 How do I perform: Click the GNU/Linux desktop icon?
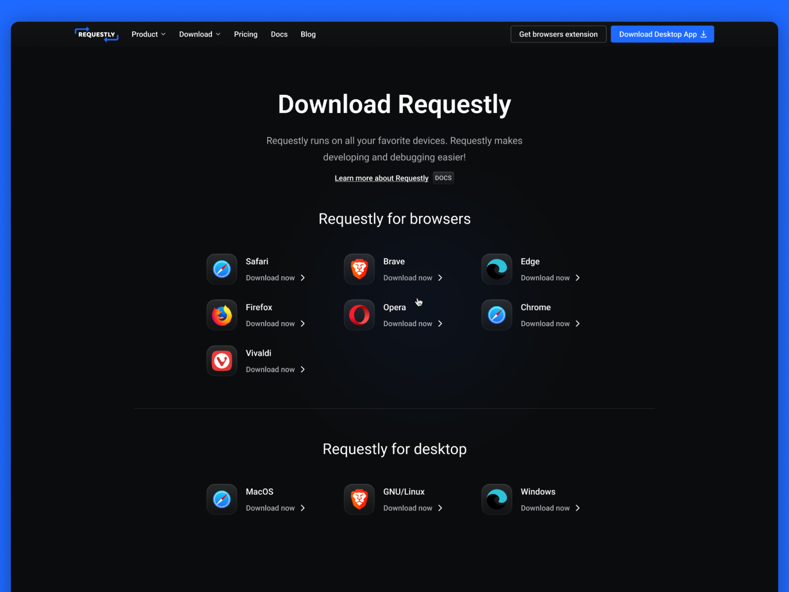[359, 499]
